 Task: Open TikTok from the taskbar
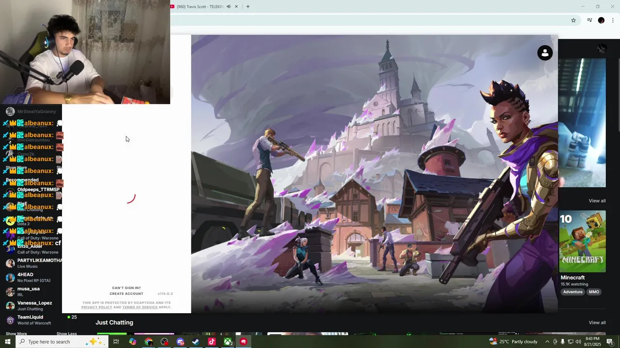(212, 342)
